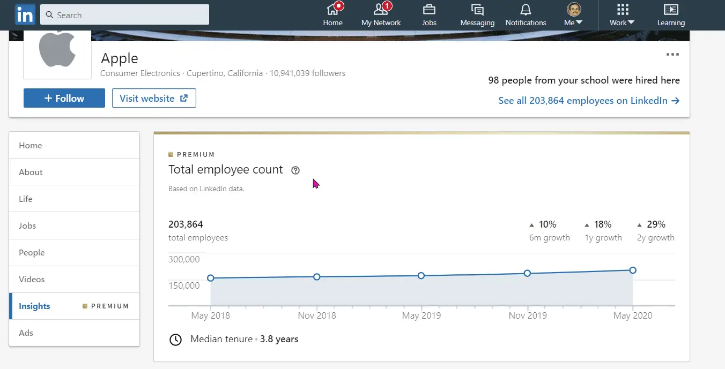This screenshot has width=725, height=369.
Task: Click the Apple company name heading
Action: [120, 58]
